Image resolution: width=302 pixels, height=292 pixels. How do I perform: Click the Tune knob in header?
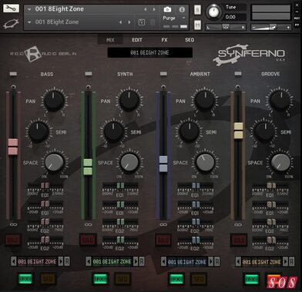[213, 12]
